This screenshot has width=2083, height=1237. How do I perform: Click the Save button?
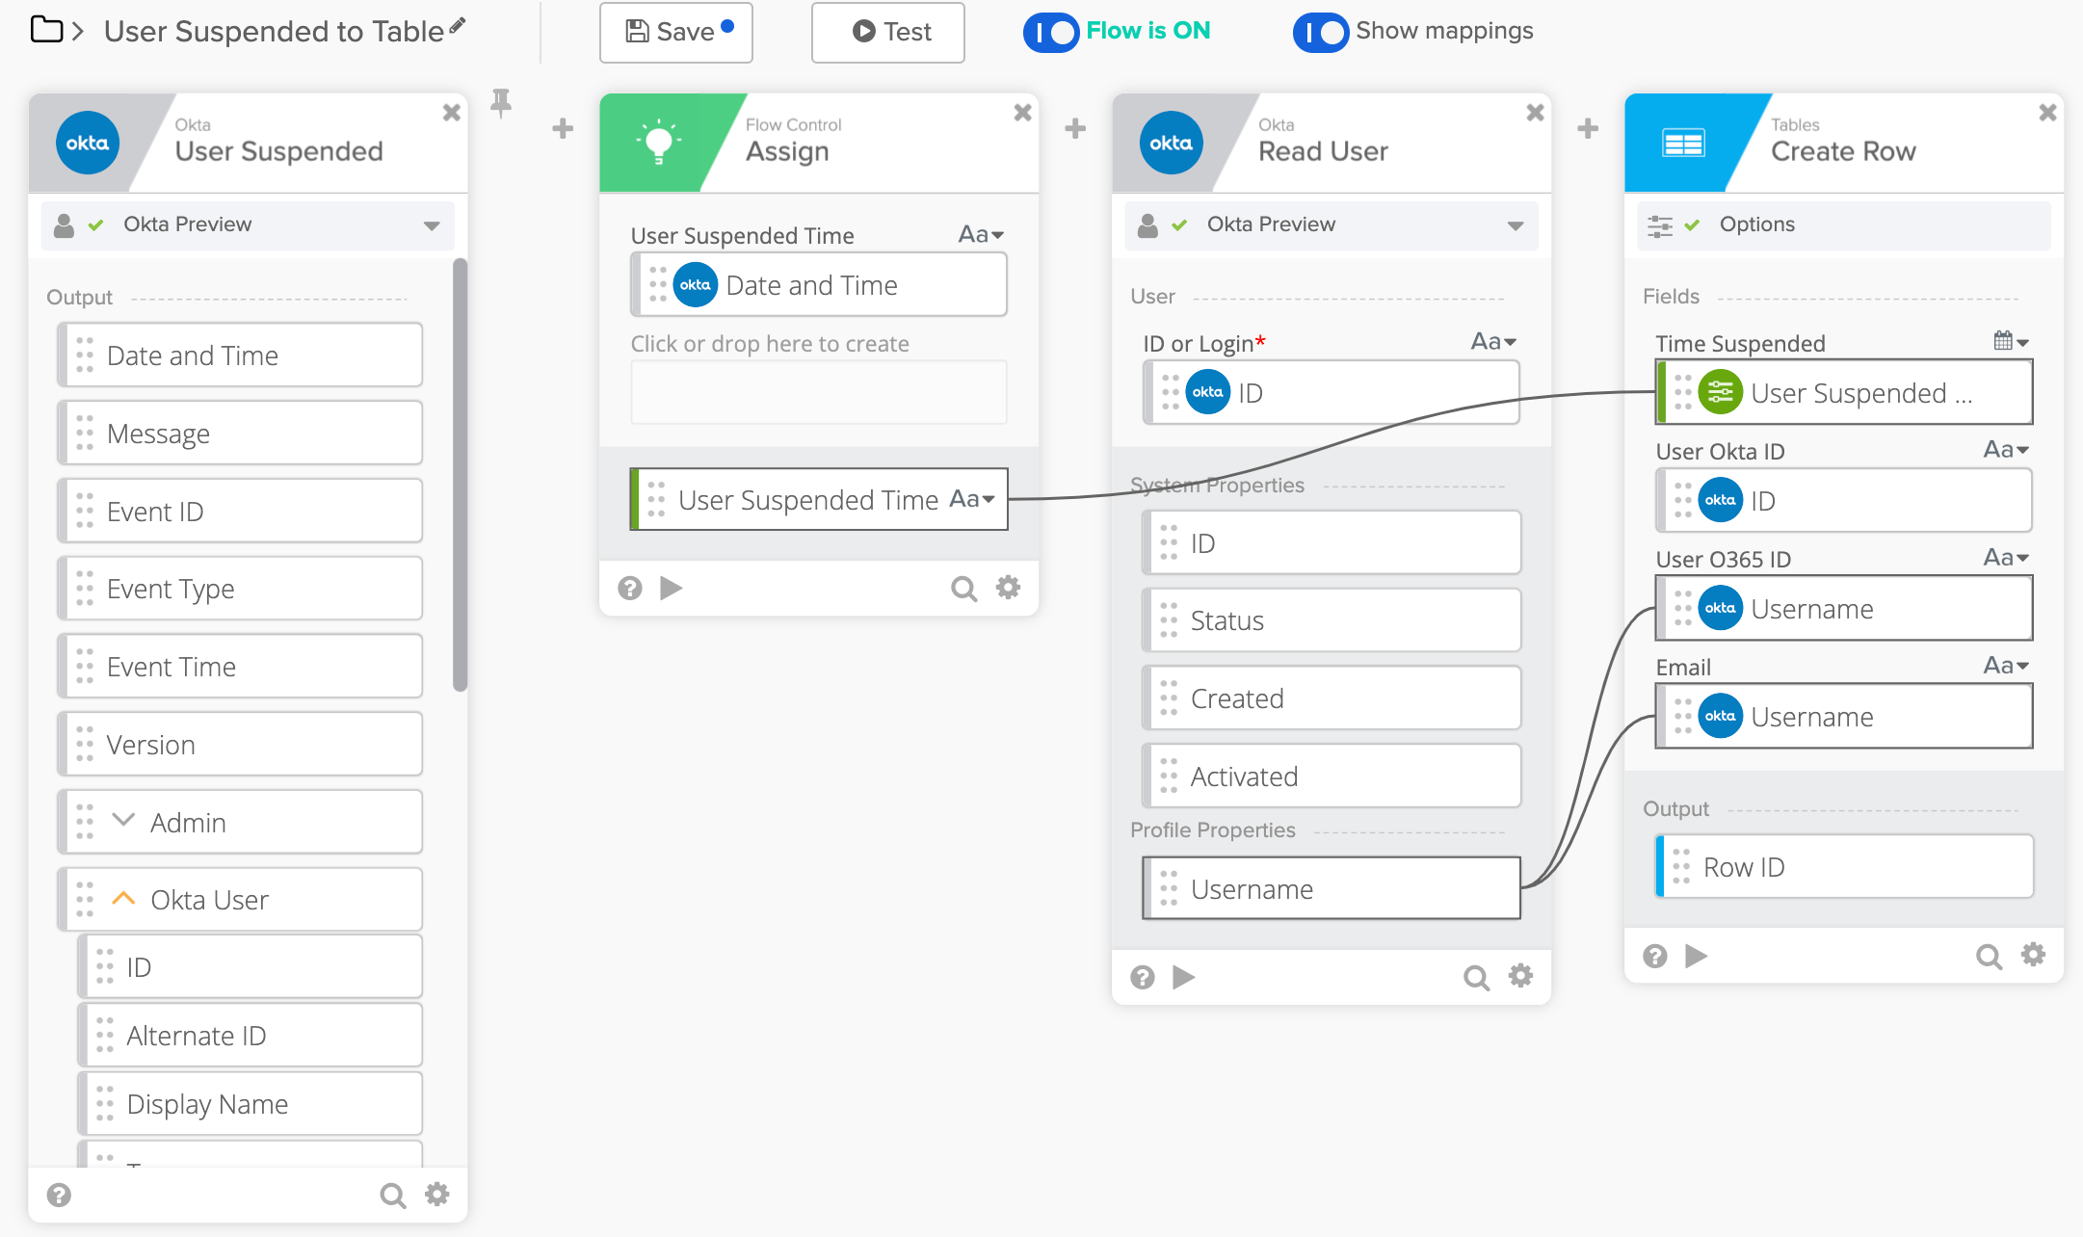tap(675, 32)
